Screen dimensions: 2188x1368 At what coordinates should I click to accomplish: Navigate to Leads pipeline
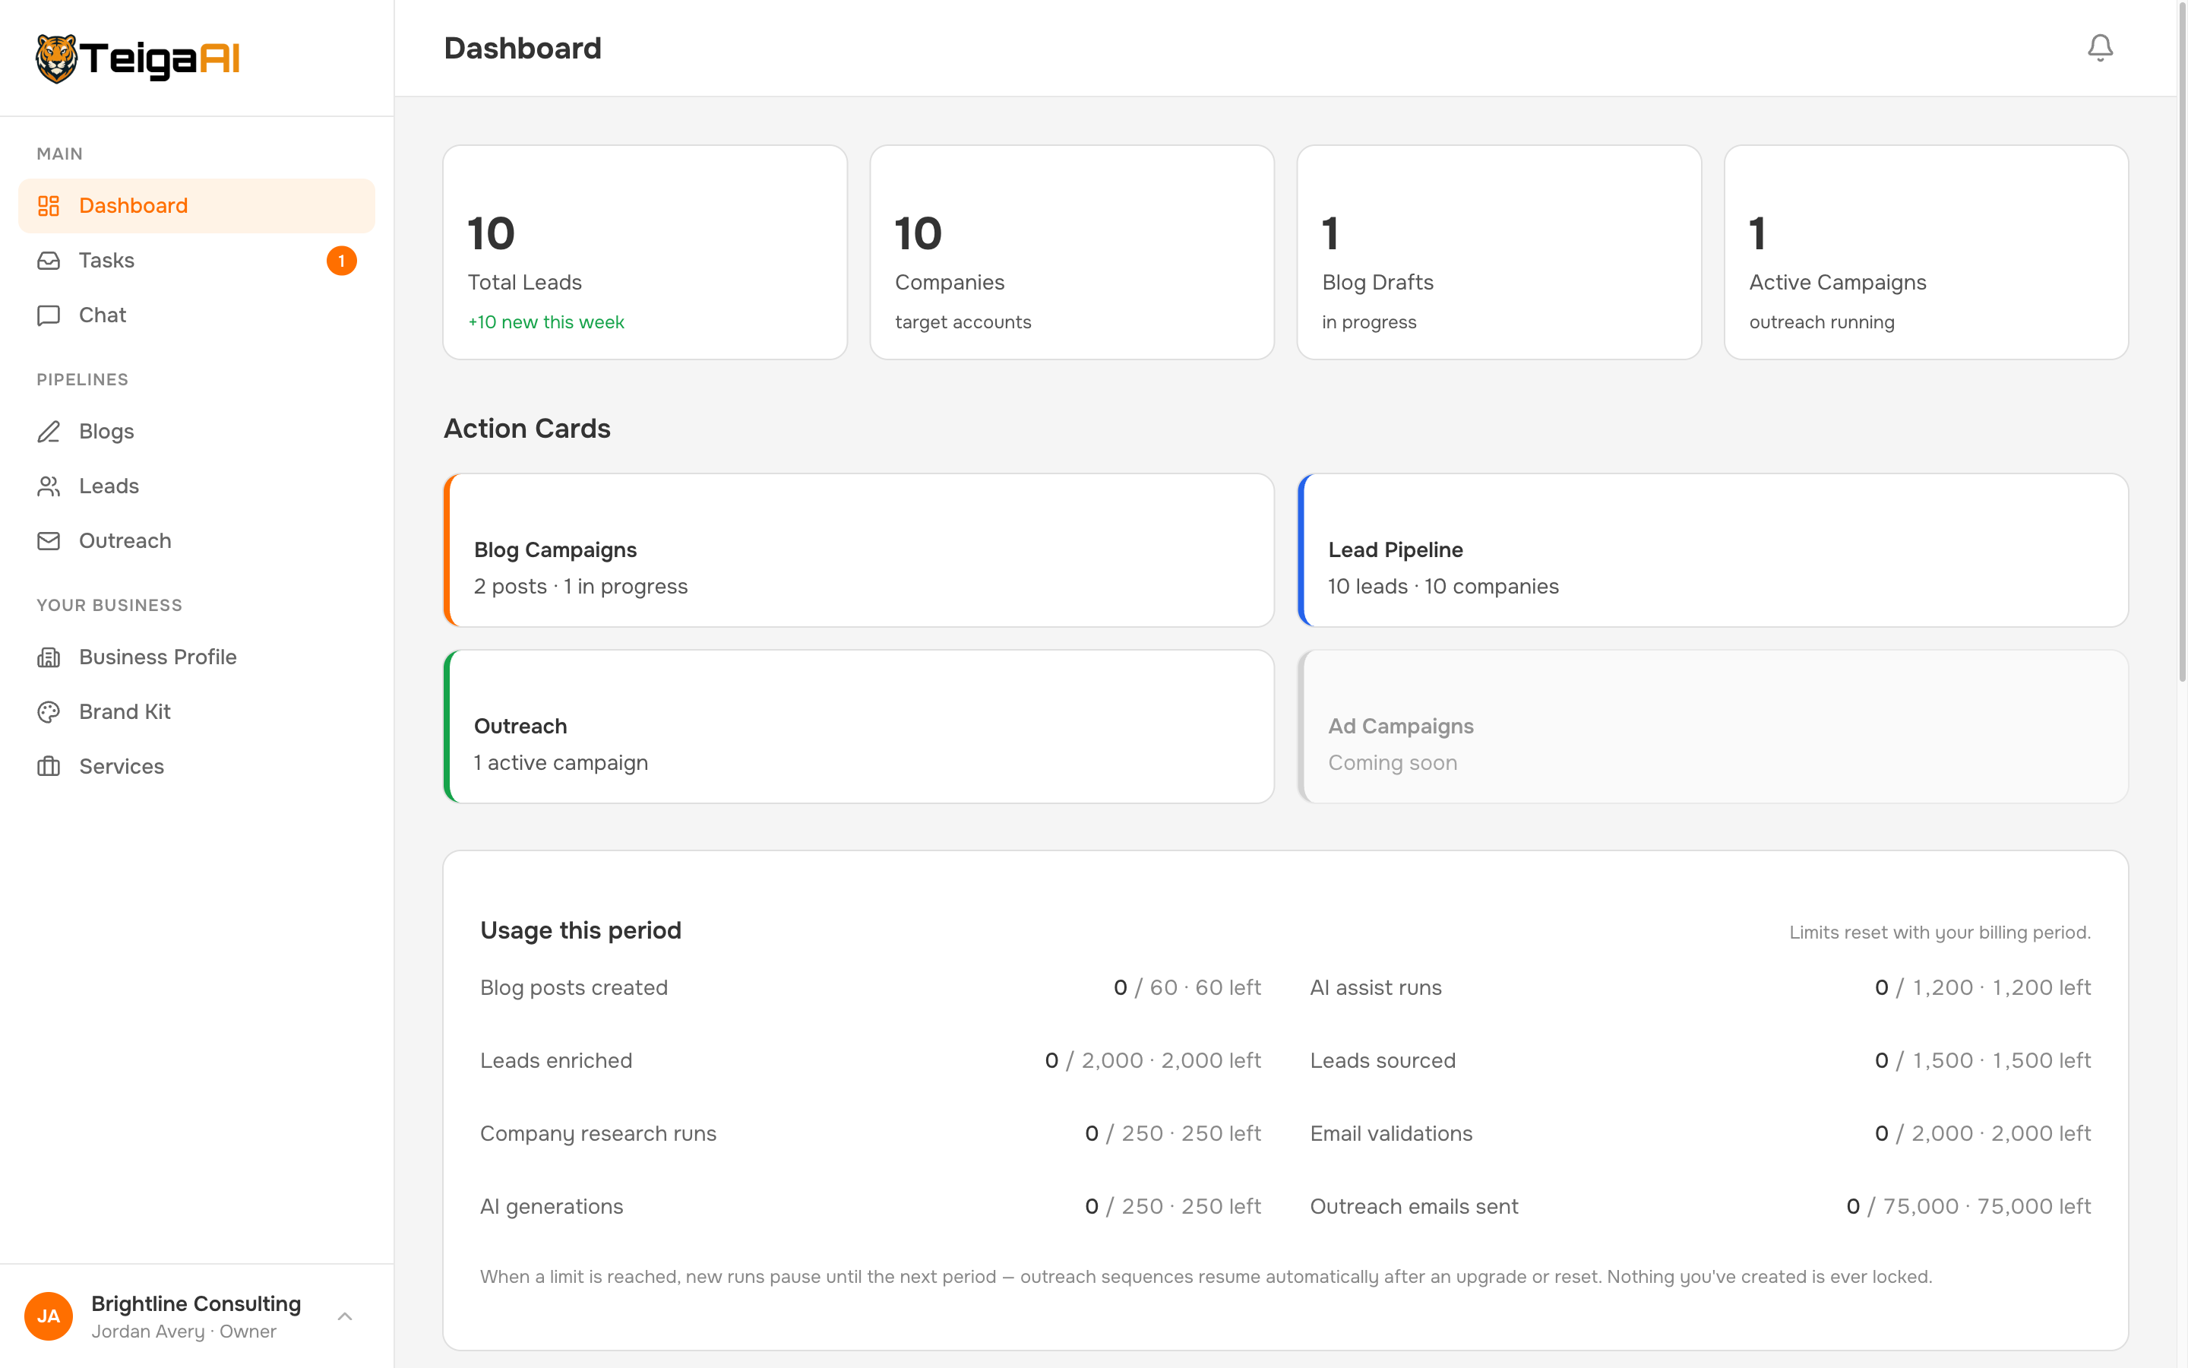click(x=196, y=486)
